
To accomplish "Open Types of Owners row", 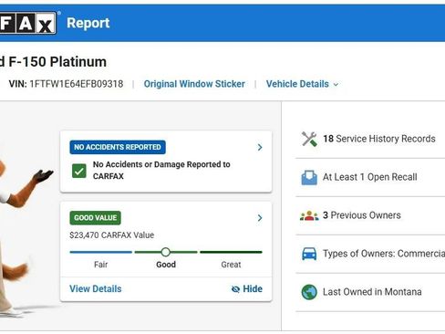I will 370,254.
